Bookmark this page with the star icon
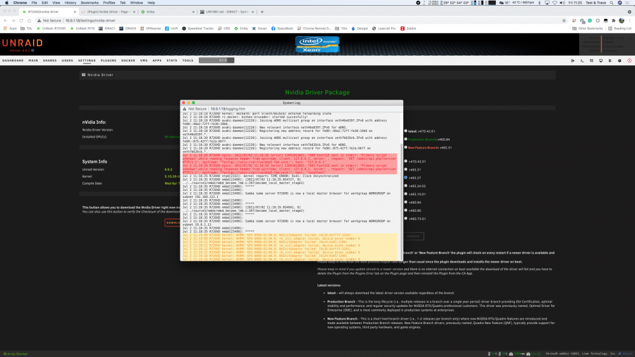635x357 pixels. point(564,21)
